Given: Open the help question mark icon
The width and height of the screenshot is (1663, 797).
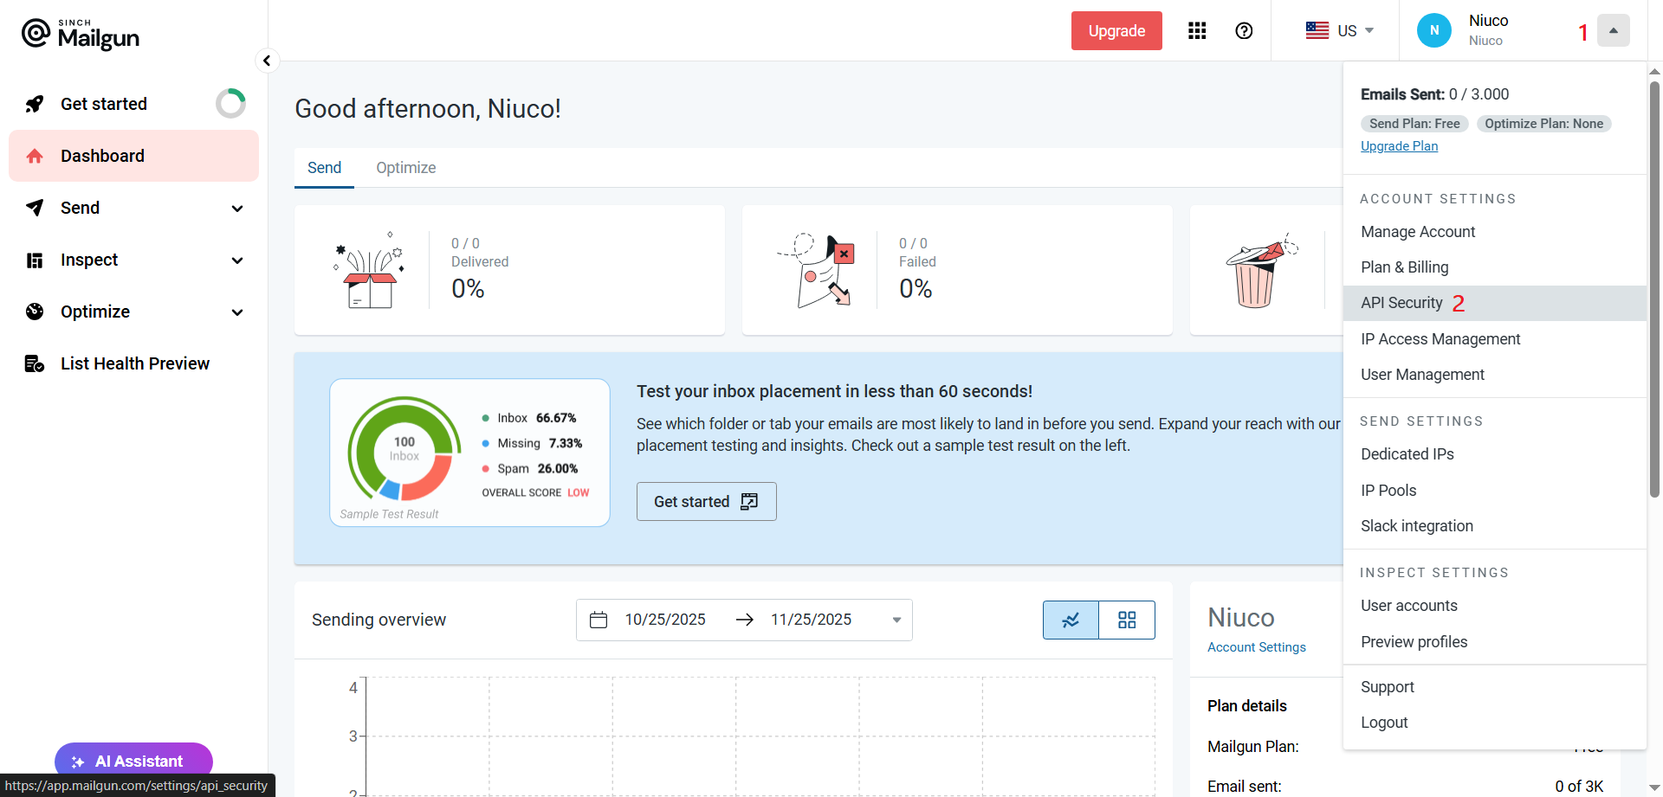Looking at the screenshot, I should (1244, 31).
